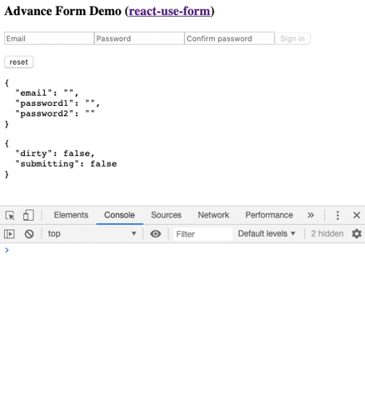Click the Advance Form Demo heading
Viewport: 365px width, 400px height.
tap(109, 11)
